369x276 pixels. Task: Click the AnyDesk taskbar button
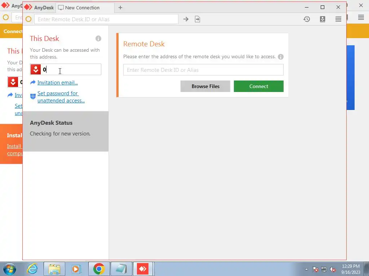(x=143, y=269)
